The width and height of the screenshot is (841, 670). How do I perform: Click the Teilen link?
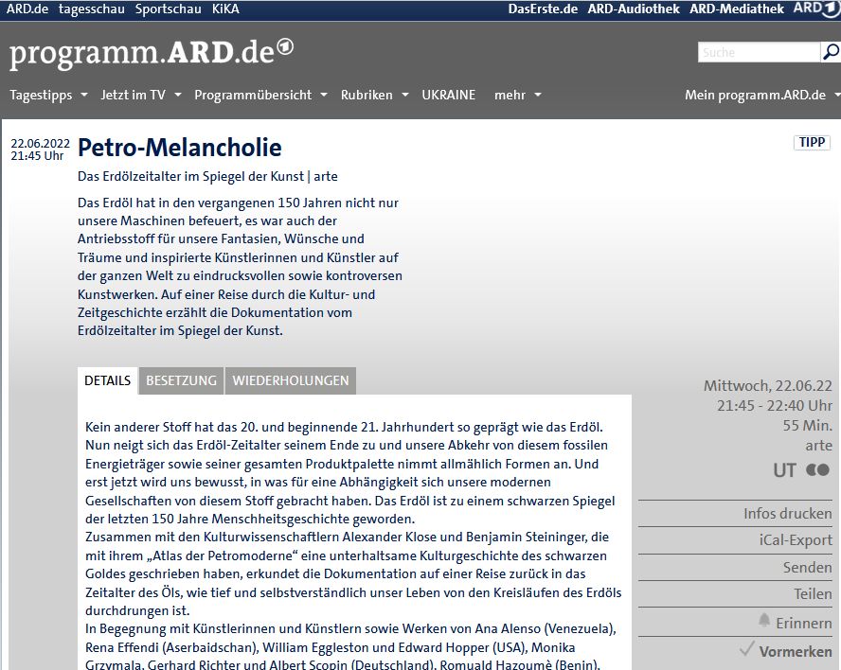tap(814, 594)
